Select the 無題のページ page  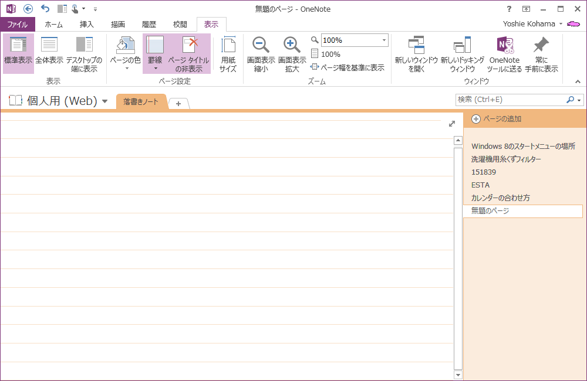(x=523, y=211)
